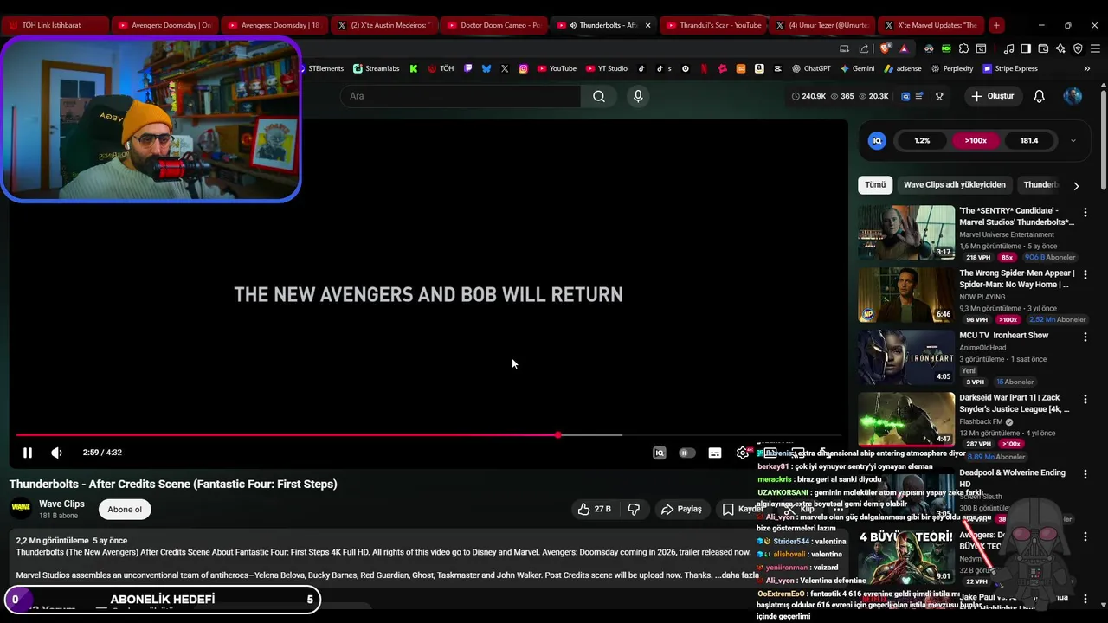Open options menu for Darkseid War video
The image size is (1108, 623).
pos(1085,399)
